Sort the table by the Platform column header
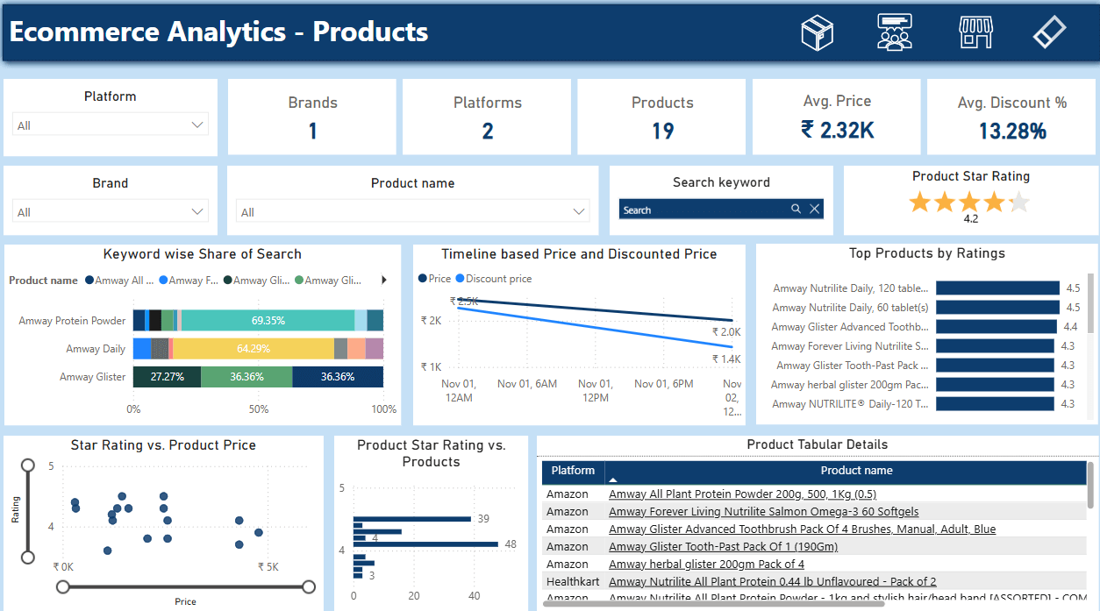 pyautogui.click(x=573, y=471)
